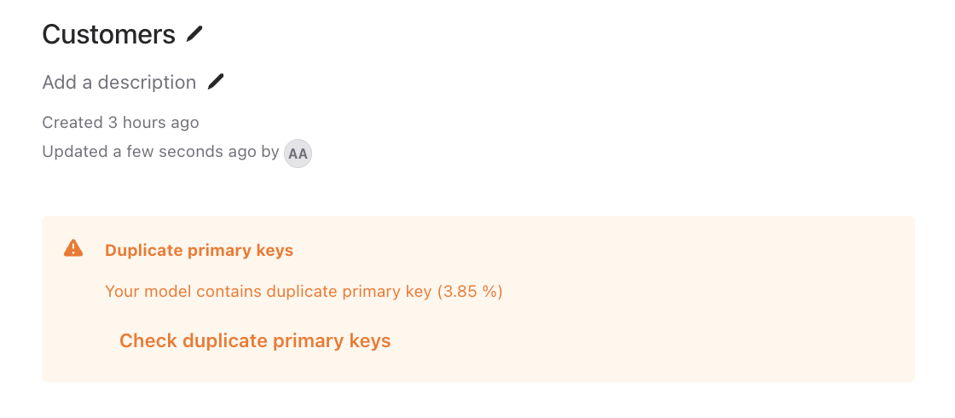Screen dimensions: 955x418
Task: Click the word Check in the orange link
Action: [x=148, y=341]
